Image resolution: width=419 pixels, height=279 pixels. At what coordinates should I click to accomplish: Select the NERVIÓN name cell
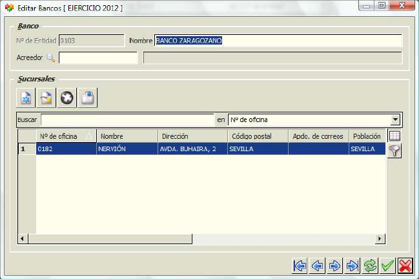(127, 149)
